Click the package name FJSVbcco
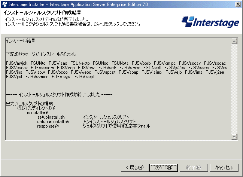Image resolution: width=243 pixels, height=177 pixels. [58, 72]
